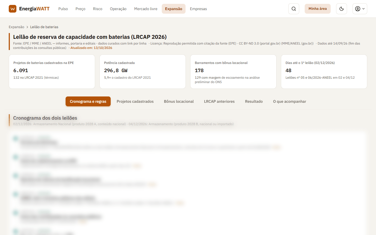376x235 pixels.
Task: Select the Expansão menu item
Action: click(174, 9)
